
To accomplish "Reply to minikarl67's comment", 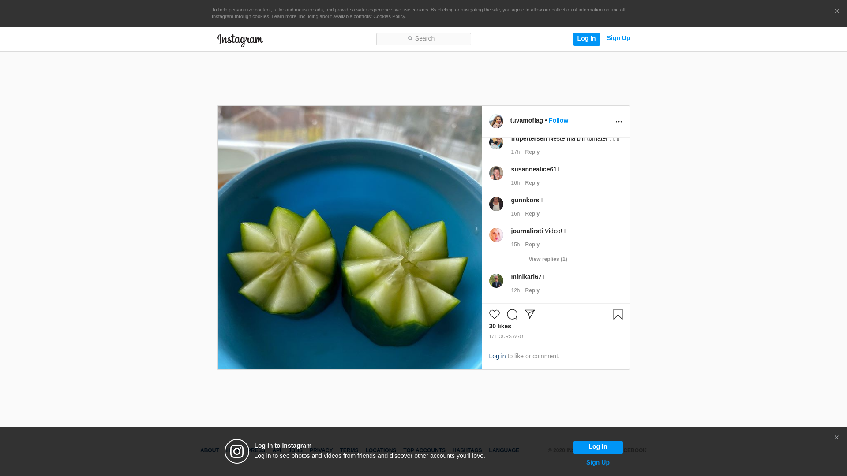I will (x=532, y=290).
